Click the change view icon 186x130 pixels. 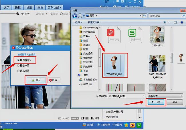click(165, 22)
